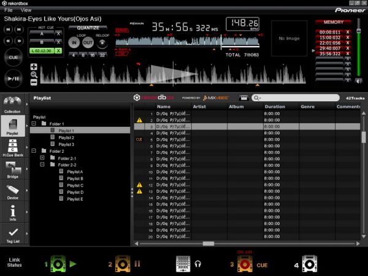The width and height of the screenshot is (368, 276).
Task: Sort by the Duration column header
Action: (x=281, y=107)
